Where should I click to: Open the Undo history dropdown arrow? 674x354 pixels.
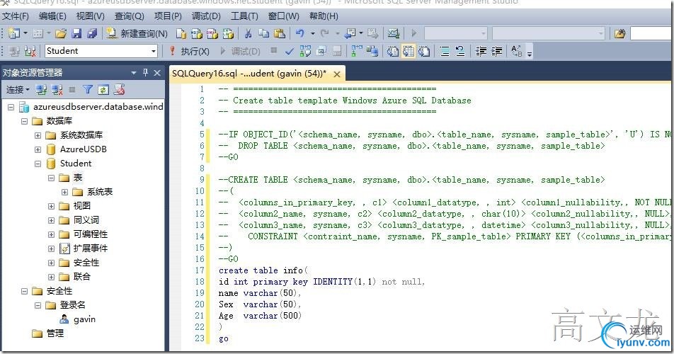(x=312, y=33)
